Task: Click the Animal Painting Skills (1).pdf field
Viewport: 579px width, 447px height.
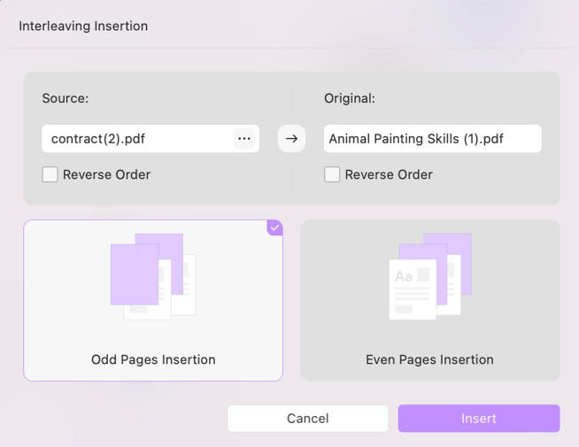Action: pyautogui.click(x=432, y=139)
